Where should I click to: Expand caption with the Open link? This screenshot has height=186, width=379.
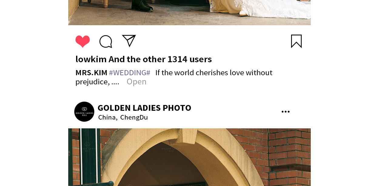point(136,82)
